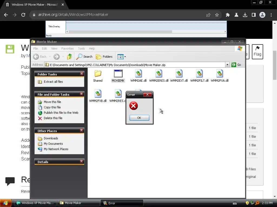This screenshot has width=277, height=207.
Task: Click the taskbar clock showing 2:33 PM
Action: point(267,203)
